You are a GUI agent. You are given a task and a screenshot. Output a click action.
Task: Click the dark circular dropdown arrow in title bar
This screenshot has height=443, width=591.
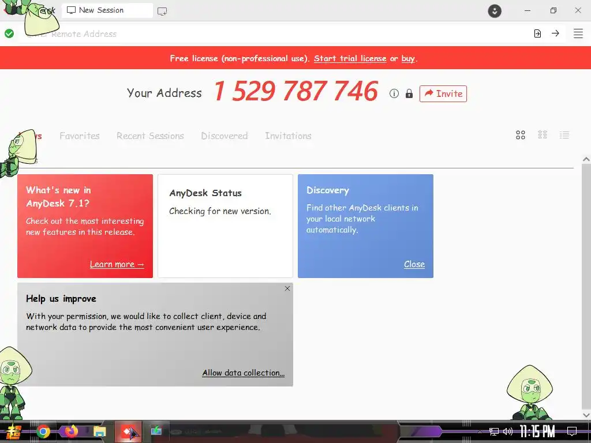495,11
